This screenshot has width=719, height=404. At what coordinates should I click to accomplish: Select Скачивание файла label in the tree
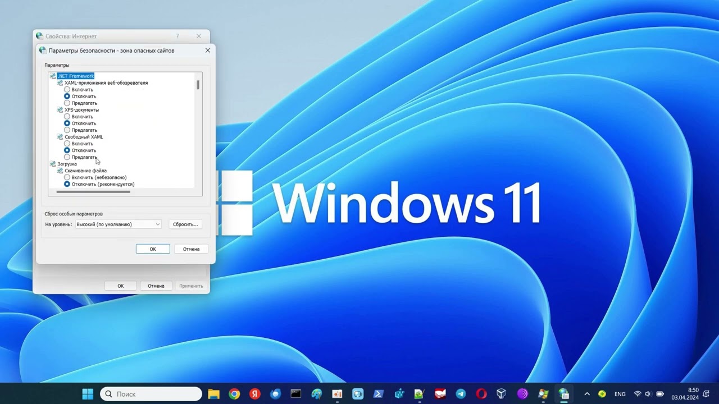pos(85,171)
